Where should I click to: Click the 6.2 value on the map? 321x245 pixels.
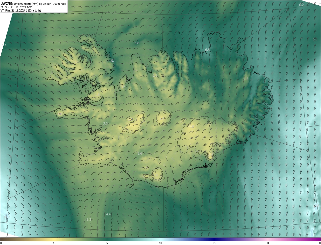tap(301, 5)
